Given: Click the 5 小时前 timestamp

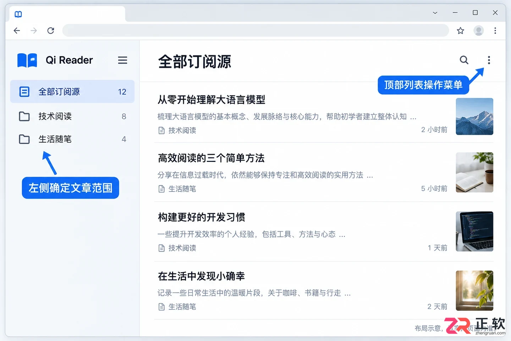Looking at the screenshot, I should coord(434,189).
